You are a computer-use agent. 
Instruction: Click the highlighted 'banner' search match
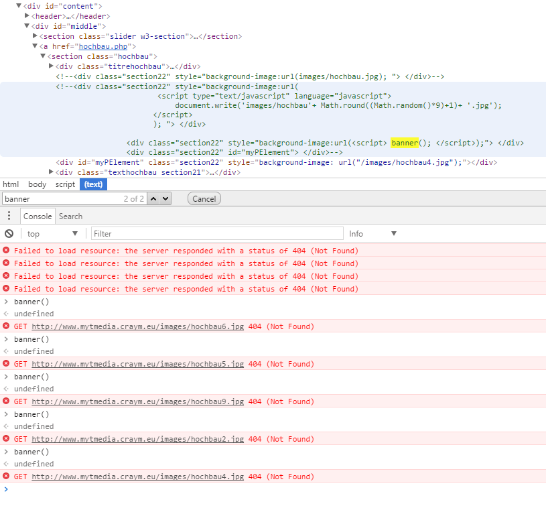pyautogui.click(x=404, y=143)
